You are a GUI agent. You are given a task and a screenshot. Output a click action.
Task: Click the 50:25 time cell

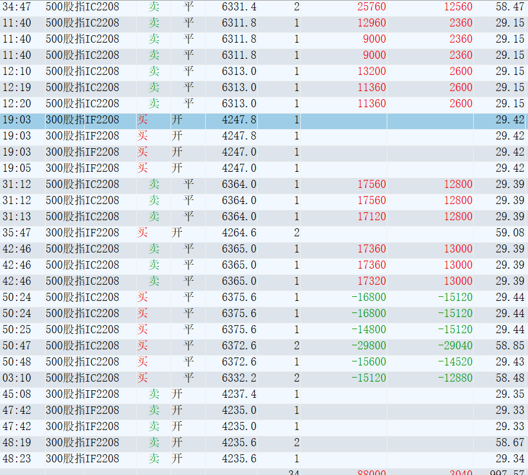pyautogui.click(x=17, y=330)
